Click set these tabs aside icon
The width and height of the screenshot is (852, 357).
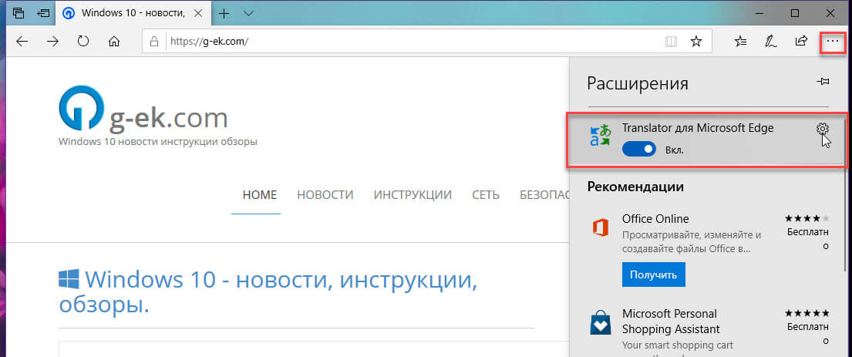click(x=43, y=14)
